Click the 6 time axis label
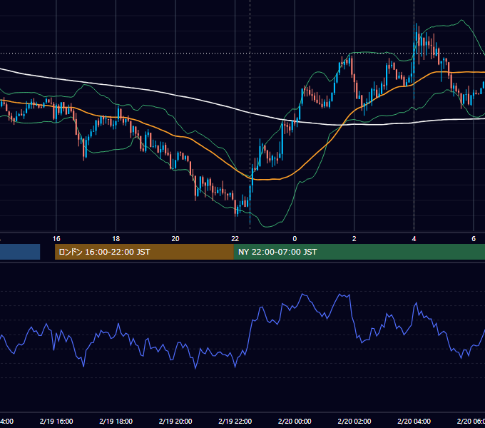The height and width of the screenshot is (428, 485). (474, 239)
